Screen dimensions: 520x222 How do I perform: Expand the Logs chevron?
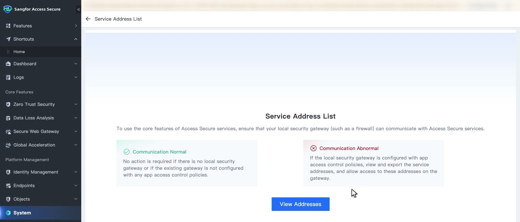click(x=76, y=77)
